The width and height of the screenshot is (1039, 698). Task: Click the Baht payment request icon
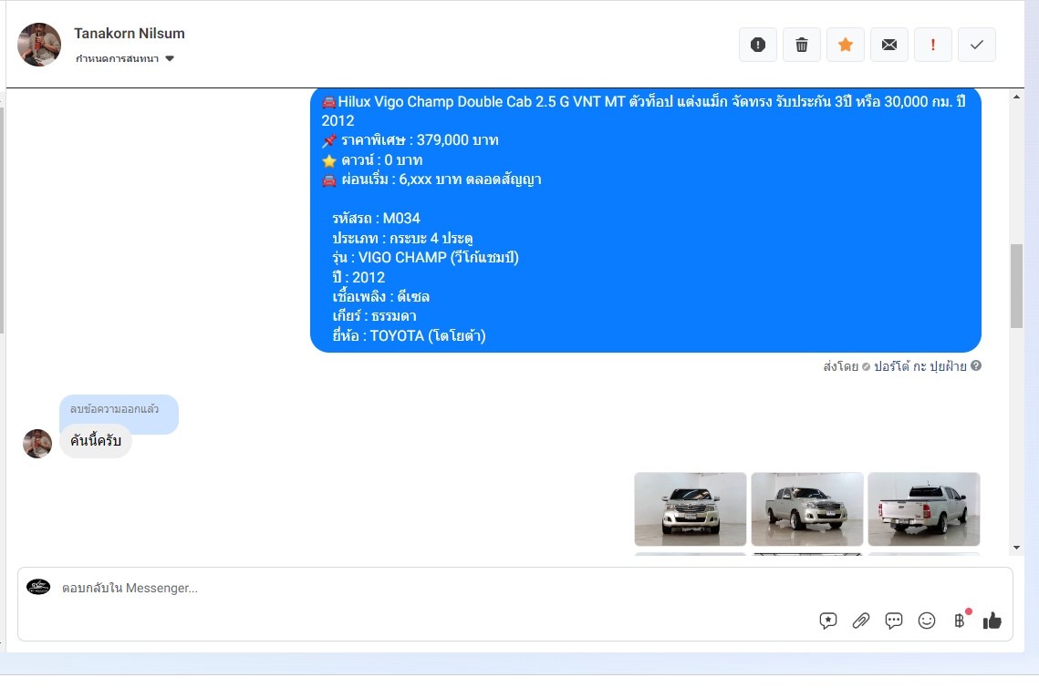tap(960, 621)
